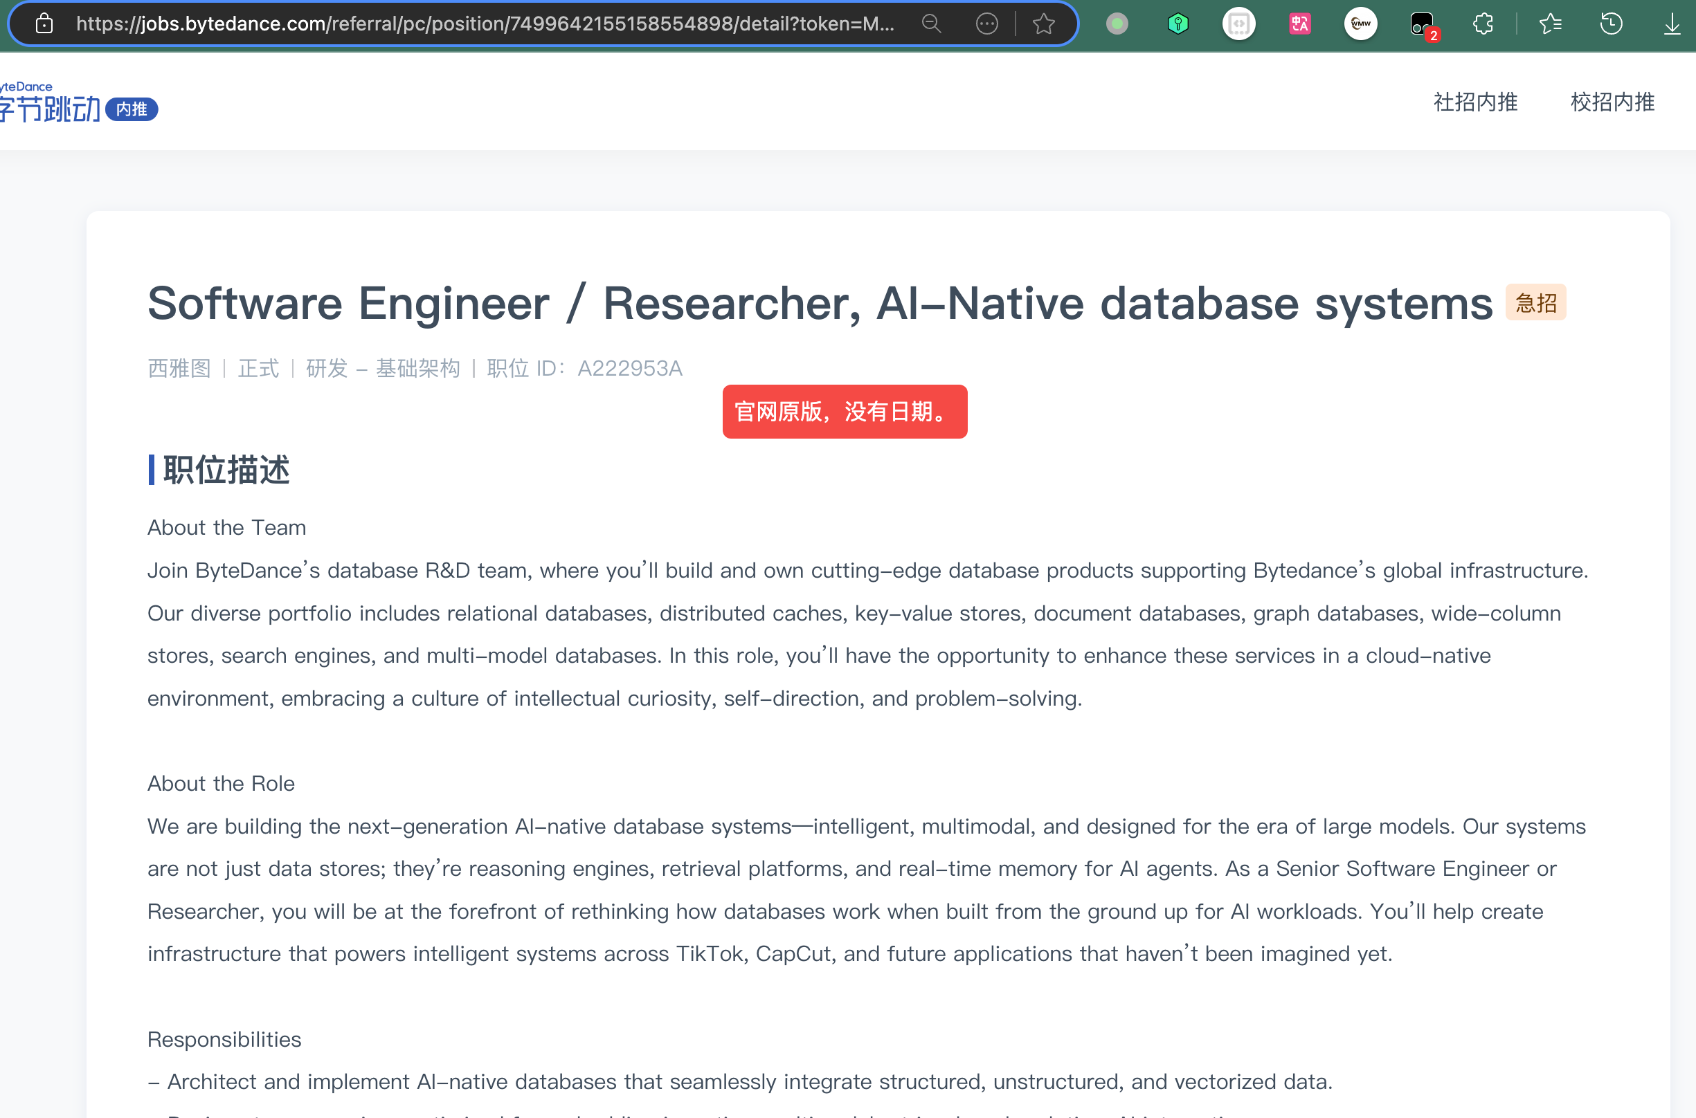Click the ByteDance 字节跳动 logo
The image size is (1696, 1118).
[x=50, y=102]
